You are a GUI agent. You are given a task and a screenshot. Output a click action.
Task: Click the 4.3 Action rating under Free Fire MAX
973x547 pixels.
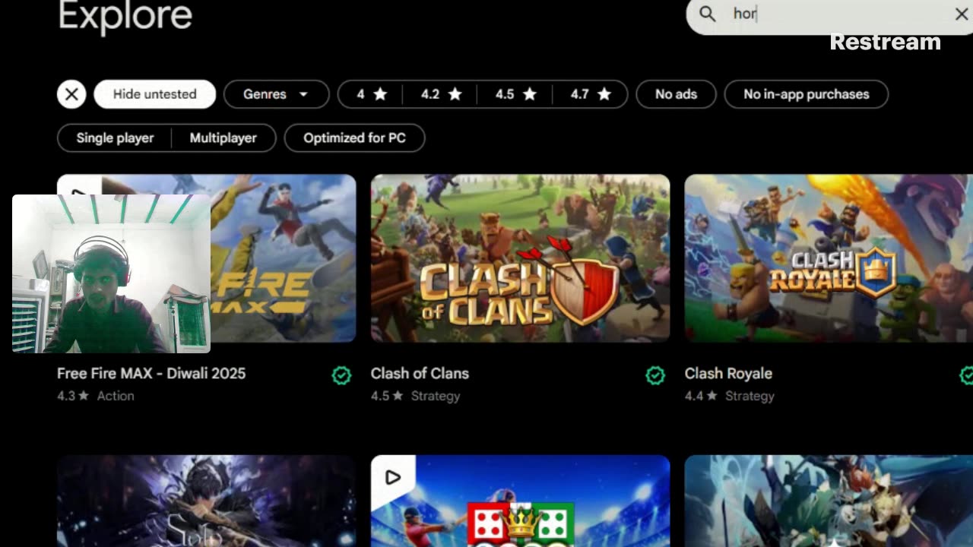96,396
